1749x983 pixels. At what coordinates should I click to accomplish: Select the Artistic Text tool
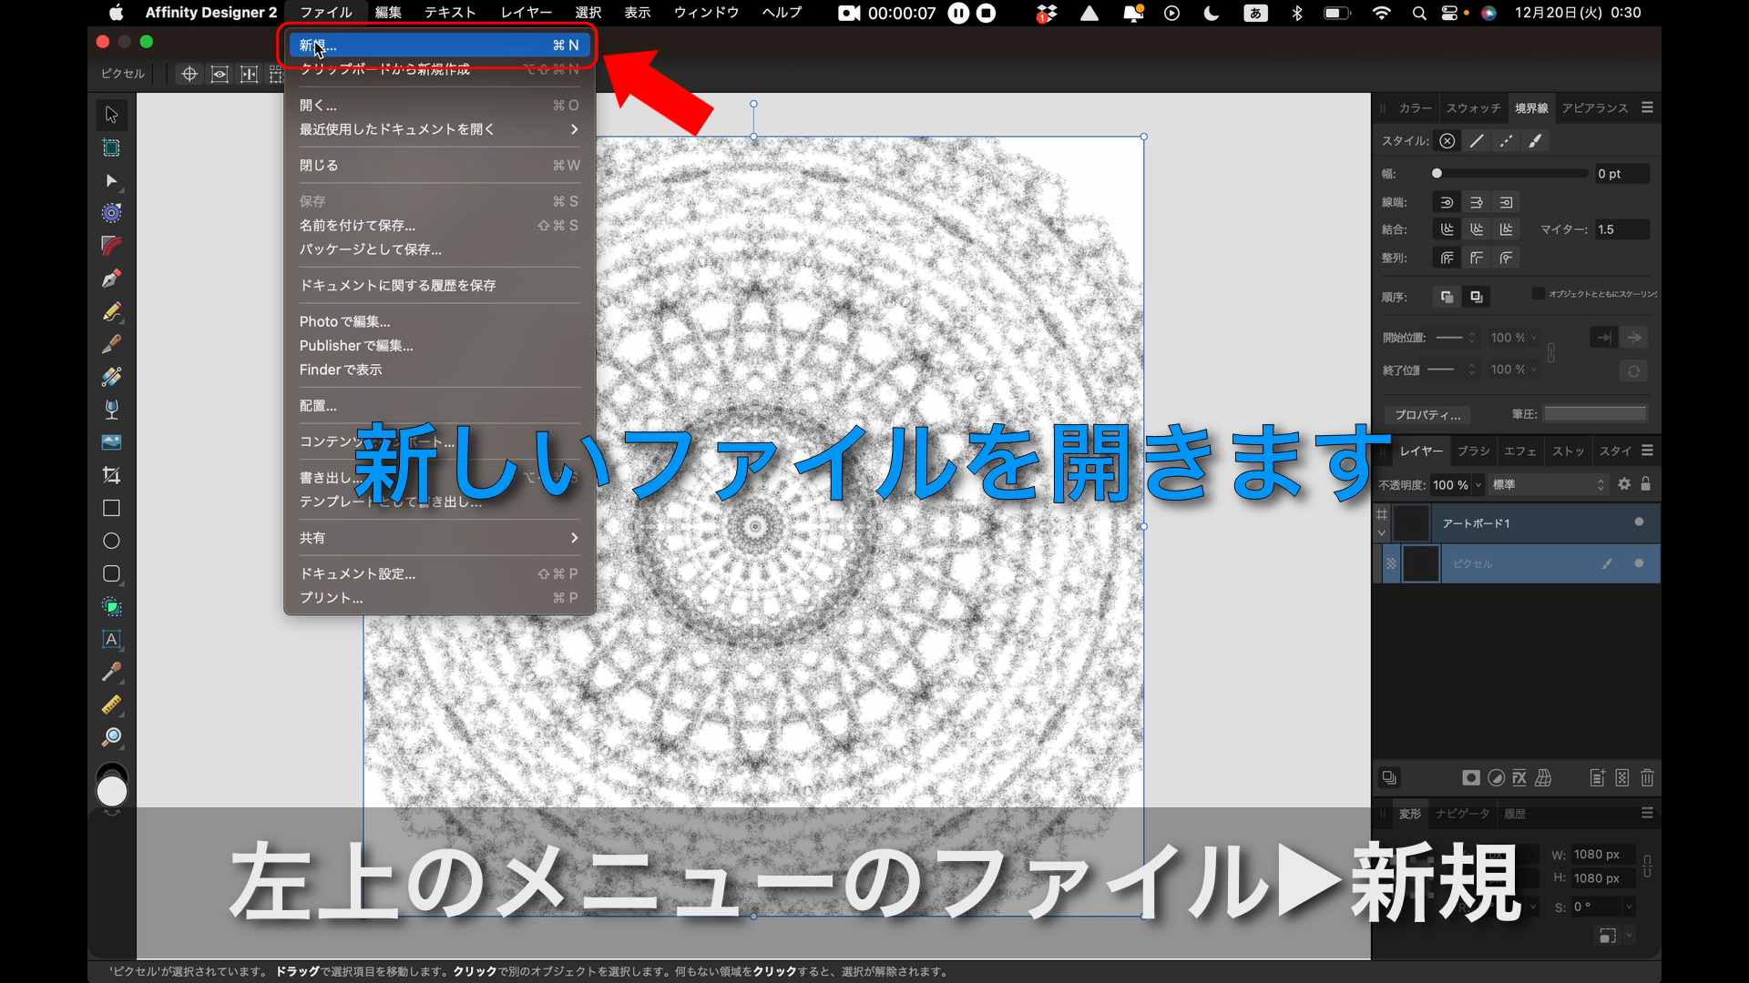(x=111, y=640)
